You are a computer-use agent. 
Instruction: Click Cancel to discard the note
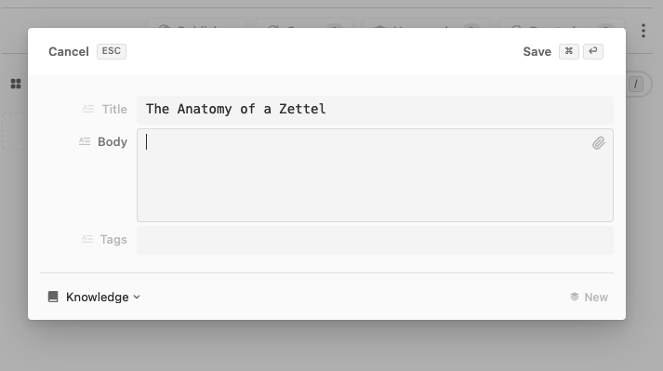pos(69,52)
